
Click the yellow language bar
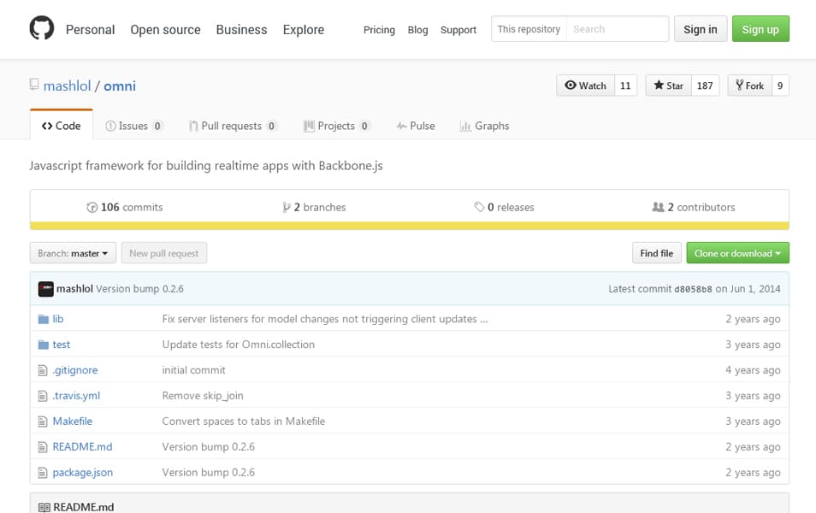[x=409, y=227]
